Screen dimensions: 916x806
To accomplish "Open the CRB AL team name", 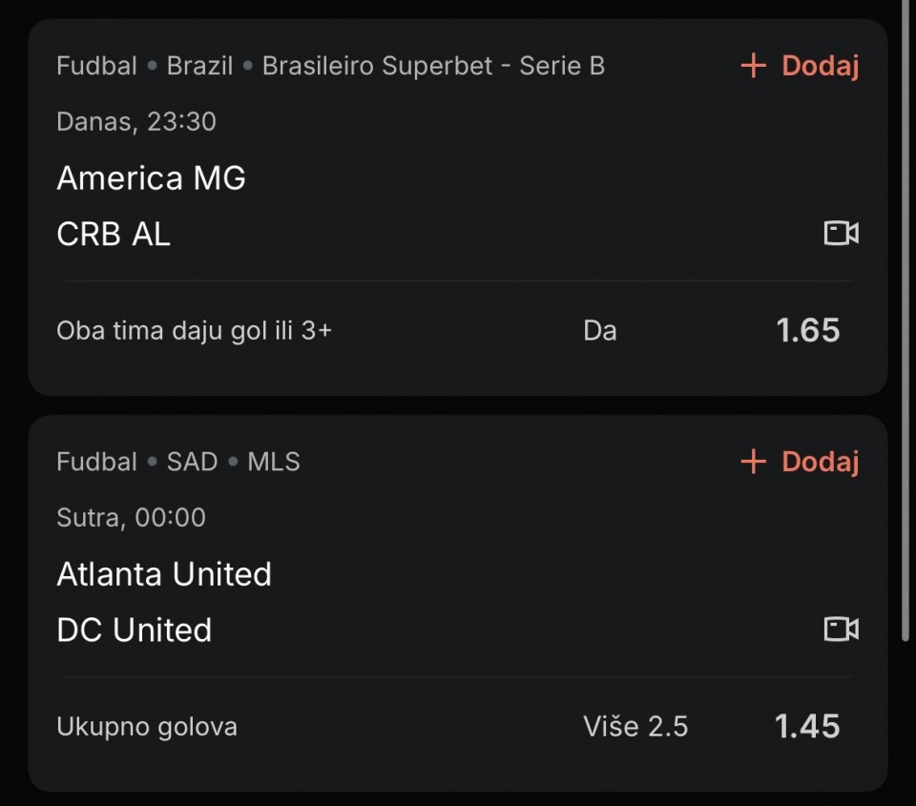I will tap(114, 234).
